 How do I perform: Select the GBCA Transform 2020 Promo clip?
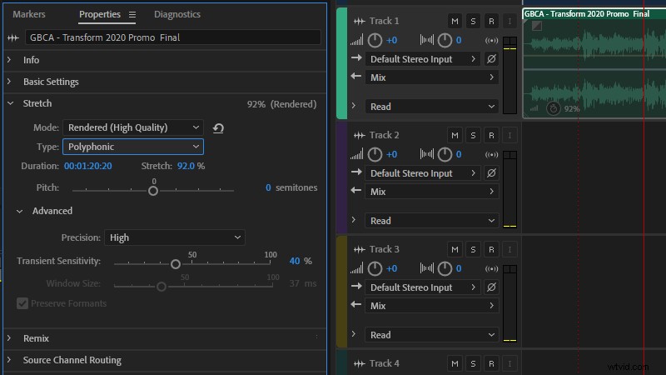[x=594, y=64]
